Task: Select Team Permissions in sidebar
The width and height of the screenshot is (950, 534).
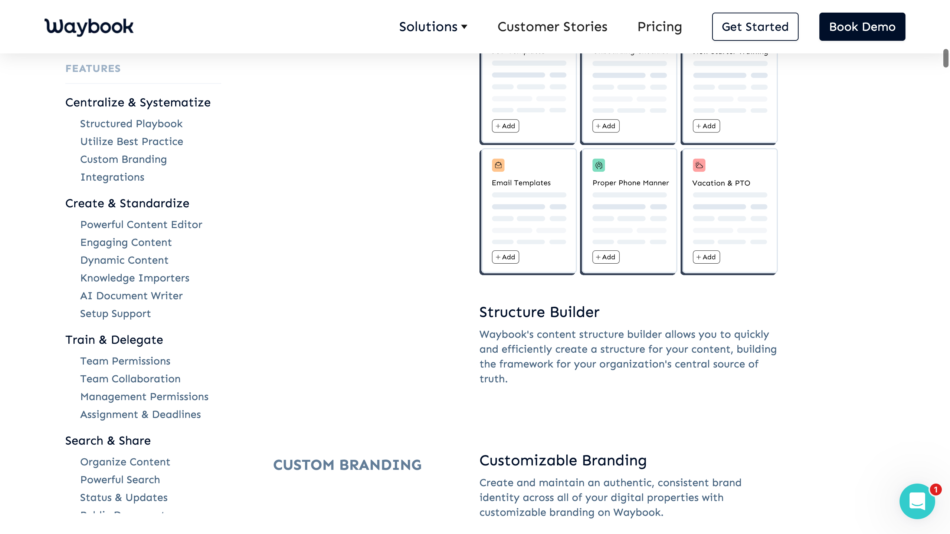Action: coord(125,361)
